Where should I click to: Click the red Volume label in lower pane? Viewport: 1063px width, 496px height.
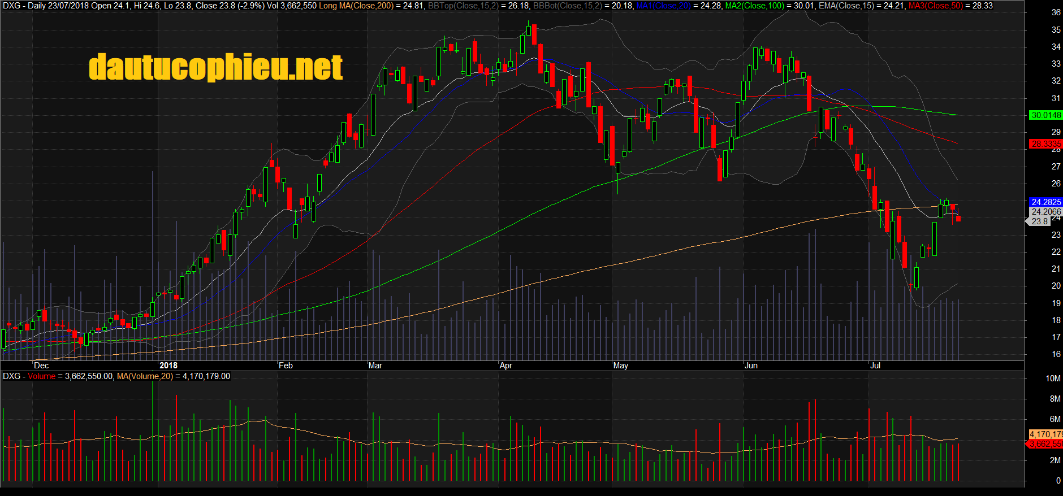42,376
